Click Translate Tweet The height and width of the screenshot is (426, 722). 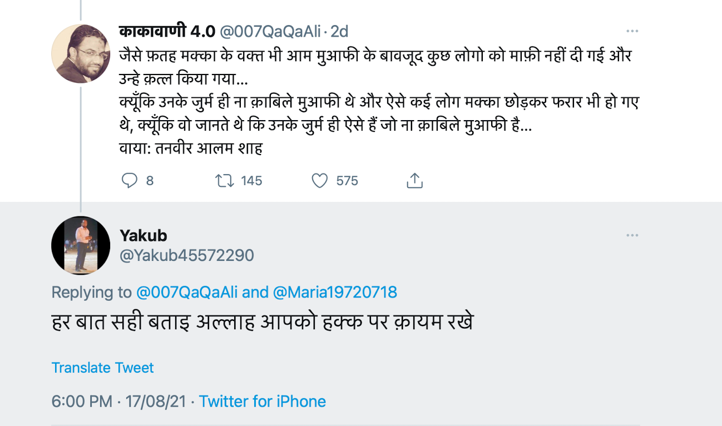[102, 368]
